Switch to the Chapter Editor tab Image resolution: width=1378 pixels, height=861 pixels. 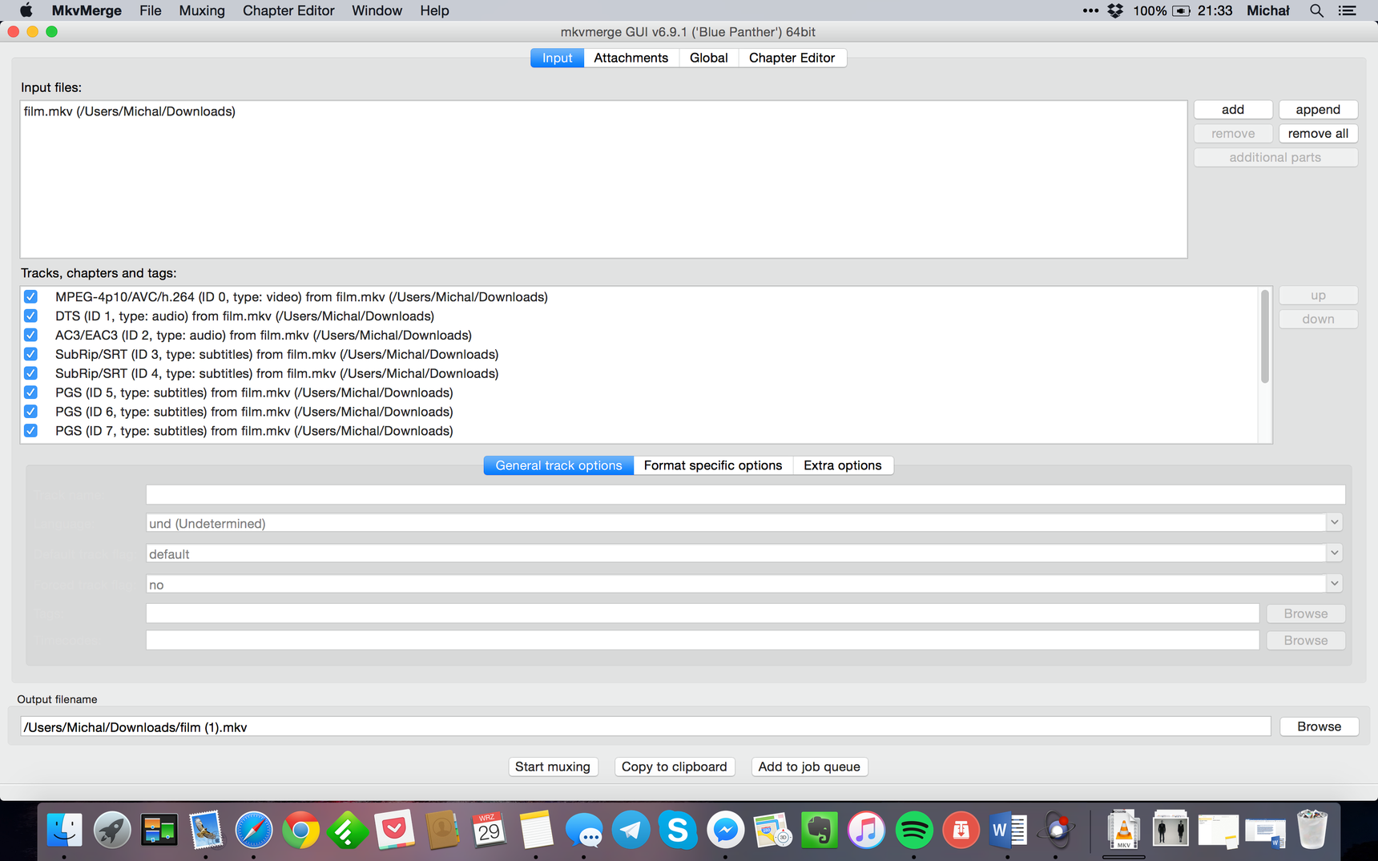pos(792,58)
